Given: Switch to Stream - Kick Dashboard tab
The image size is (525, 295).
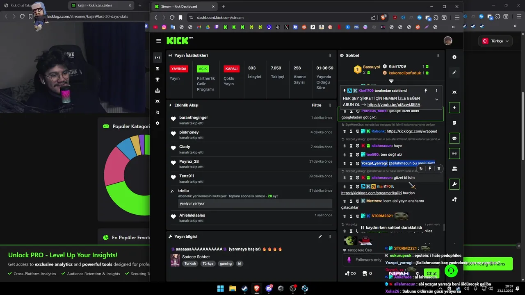Looking at the screenshot, I should coord(185,7).
